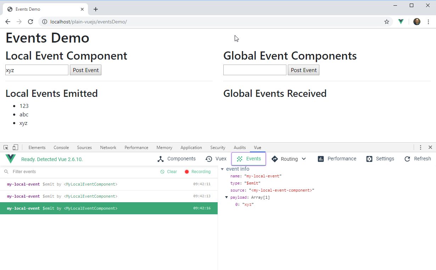Image resolution: width=436 pixels, height=270 pixels.
Task: Close the DevTools panel
Action: click(x=430, y=148)
